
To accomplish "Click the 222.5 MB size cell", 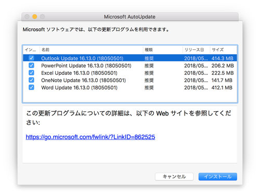I will [223, 73].
